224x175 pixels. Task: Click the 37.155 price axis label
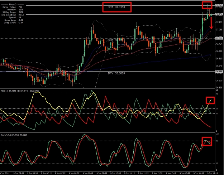(219, 22)
